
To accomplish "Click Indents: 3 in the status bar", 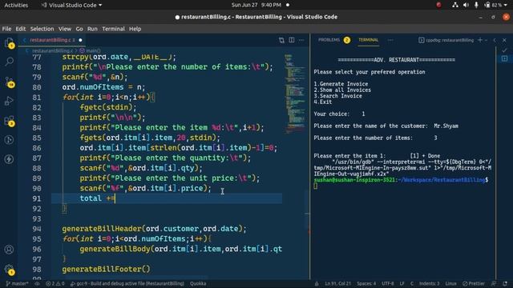I will 430,283.
